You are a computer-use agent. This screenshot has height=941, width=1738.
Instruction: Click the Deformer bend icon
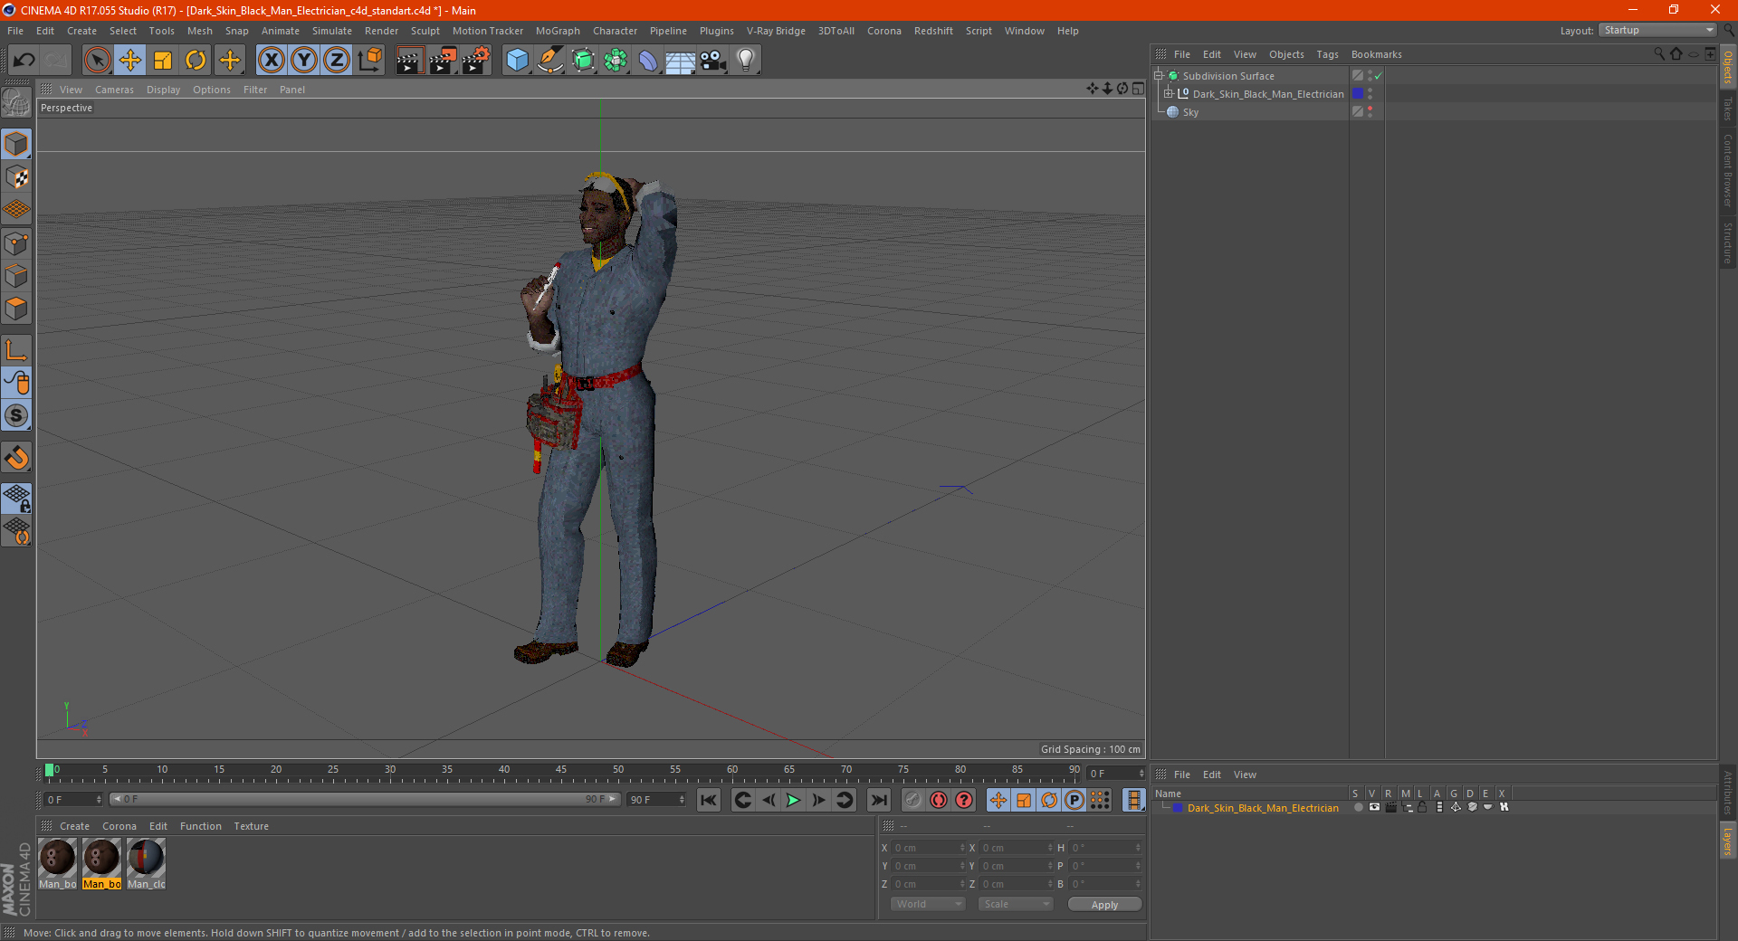648,61
